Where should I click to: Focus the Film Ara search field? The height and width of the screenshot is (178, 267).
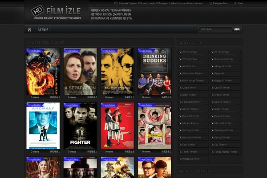pyautogui.click(x=215, y=29)
